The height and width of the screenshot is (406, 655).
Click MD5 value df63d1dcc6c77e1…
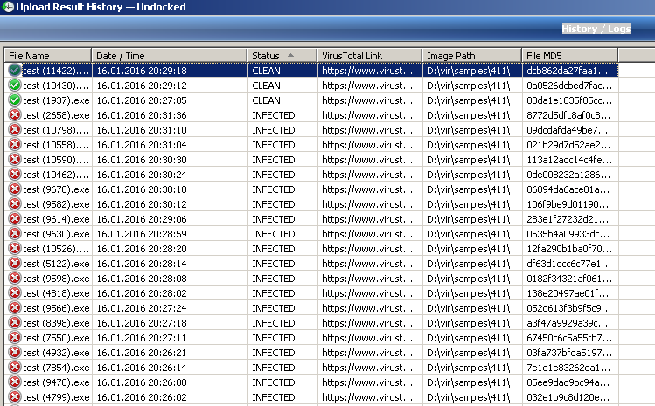569,264
